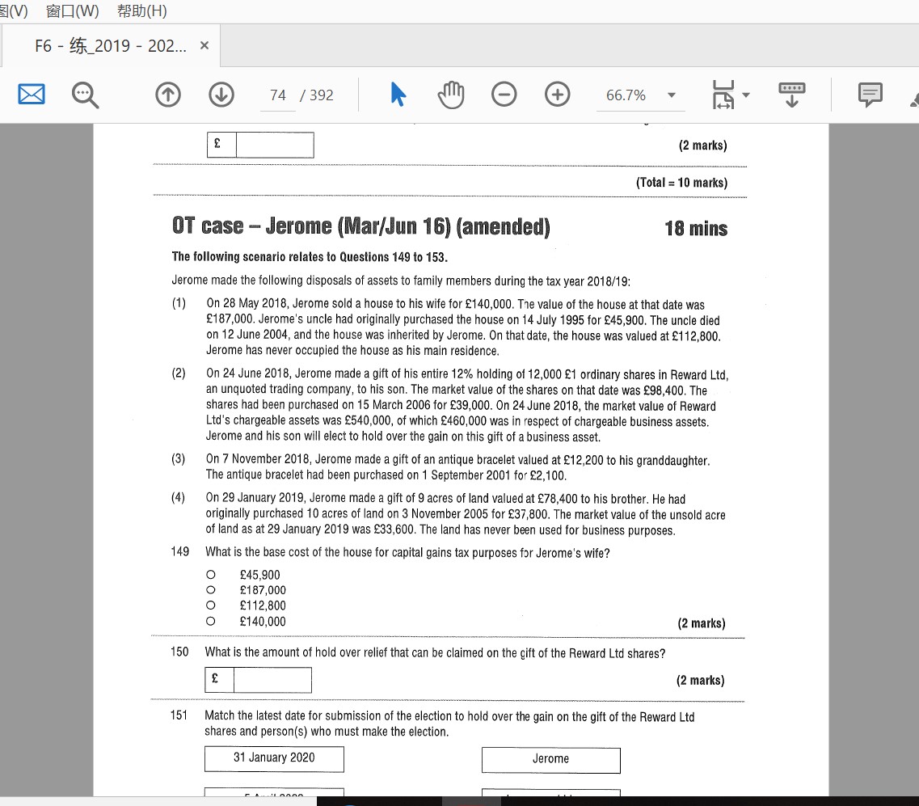Click the '18 mins' text
The width and height of the screenshot is (919, 806).
(x=696, y=228)
